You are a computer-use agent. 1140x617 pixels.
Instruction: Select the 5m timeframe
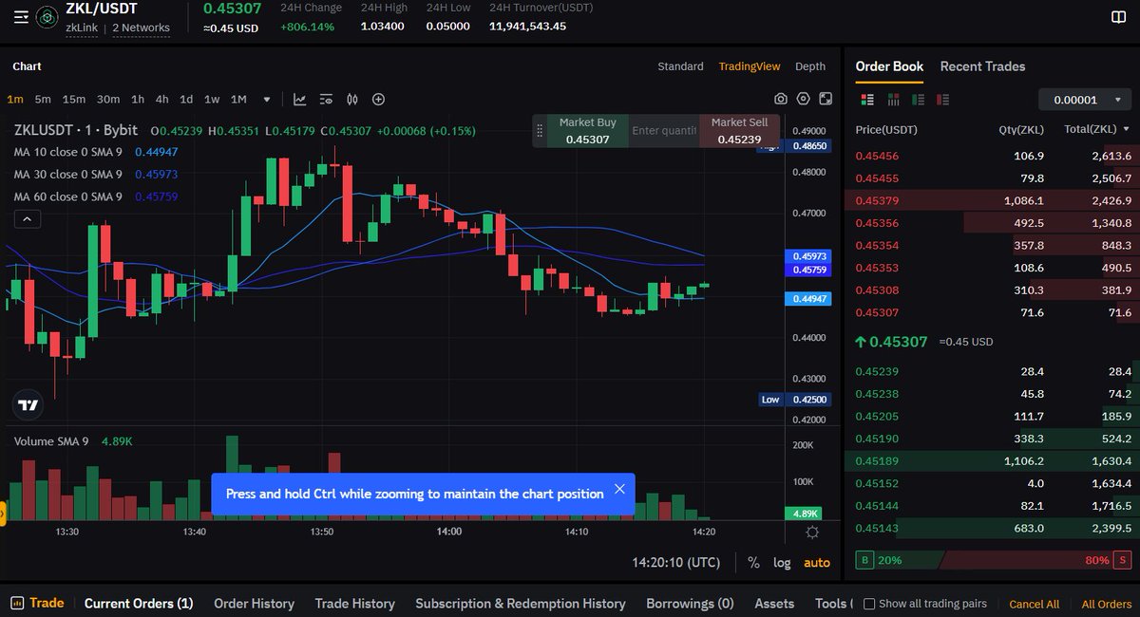click(43, 99)
